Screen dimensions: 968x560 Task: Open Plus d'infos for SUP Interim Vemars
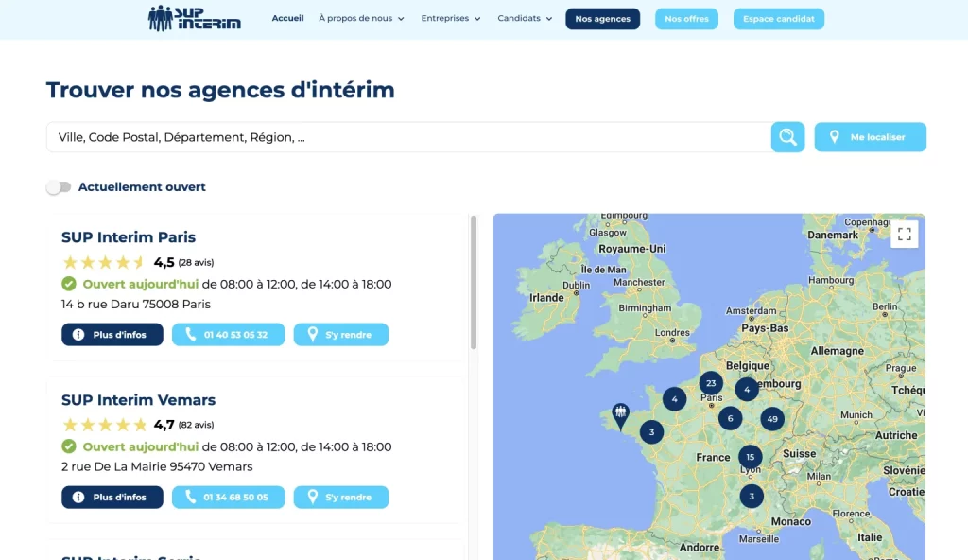(x=112, y=497)
